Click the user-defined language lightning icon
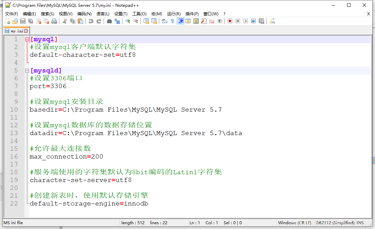Image resolution: width=375 pixels, height=229 pixels. pyautogui.click(x=188, y=21)
